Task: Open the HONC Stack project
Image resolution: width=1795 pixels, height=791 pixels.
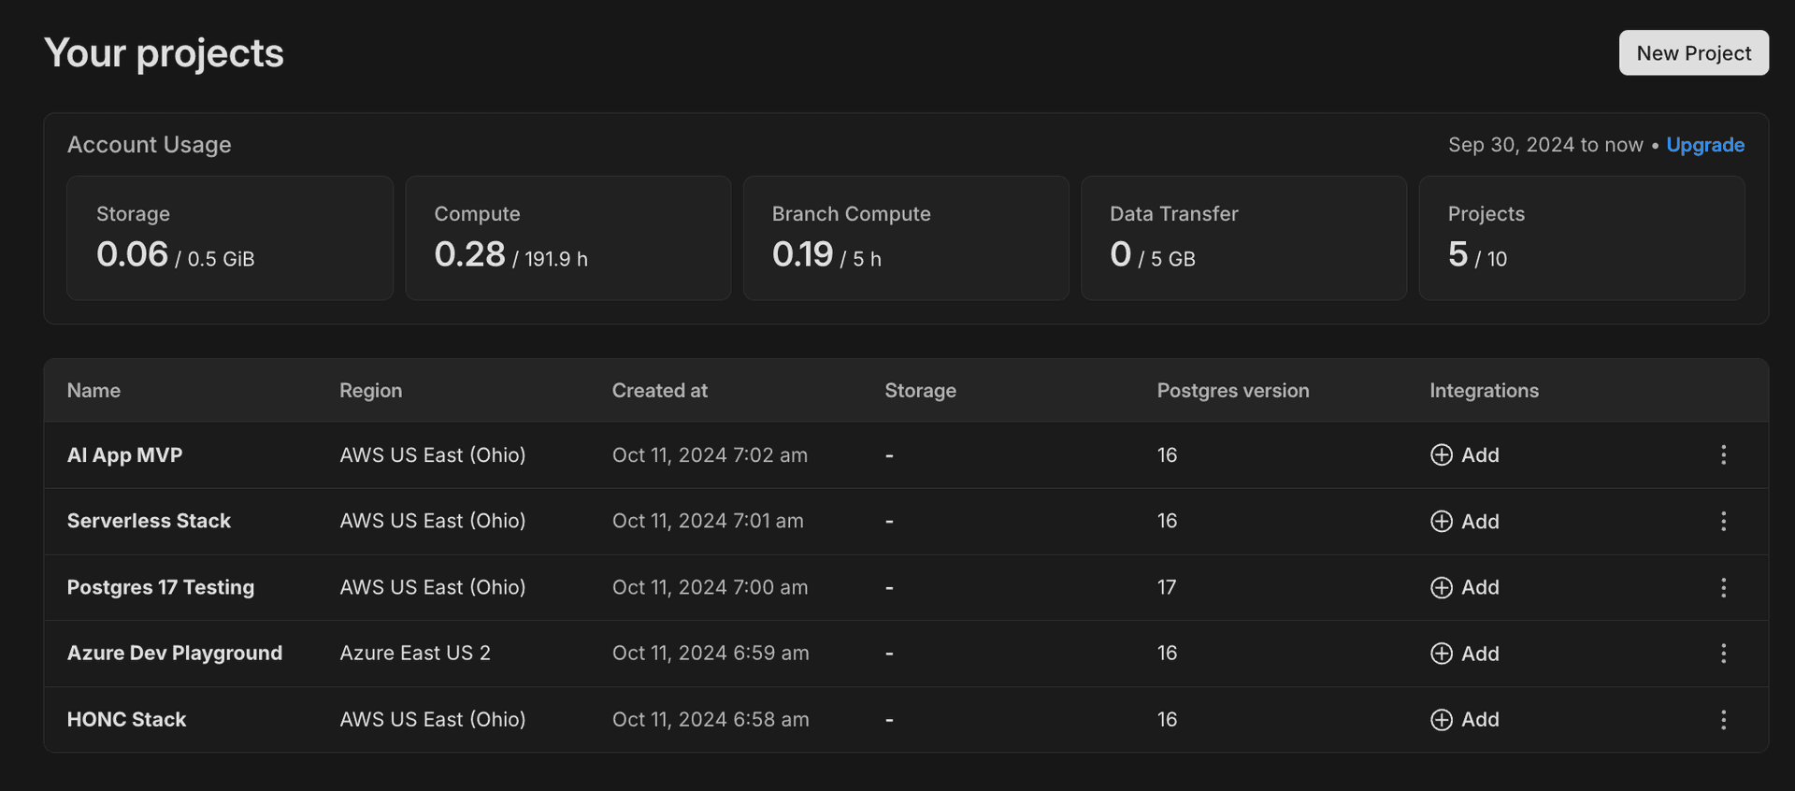Action: 126,720
